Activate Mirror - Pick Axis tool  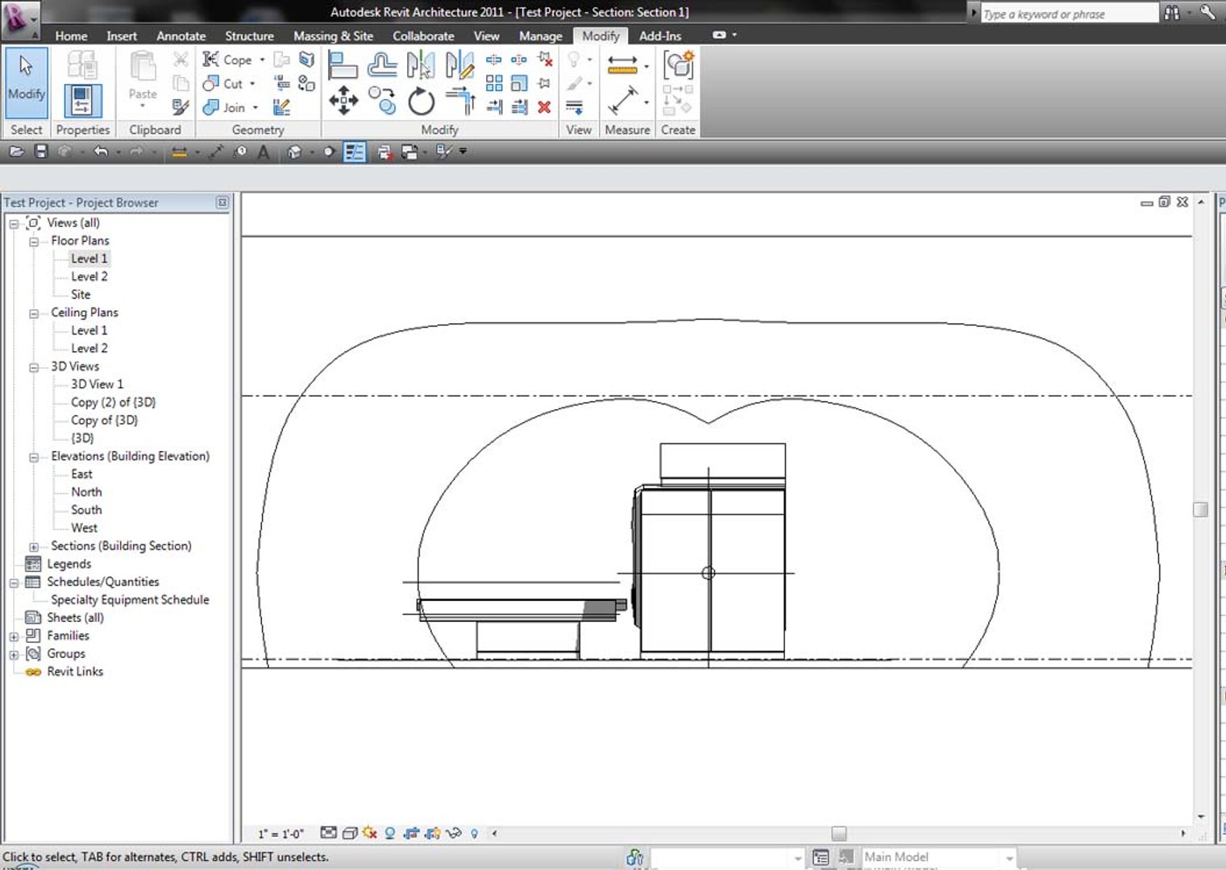pyautogui.click(x=421, y=64)
